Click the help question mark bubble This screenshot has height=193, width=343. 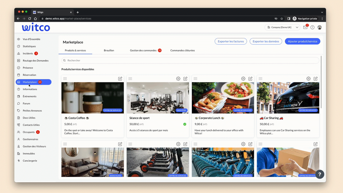(x=320, y=174)
